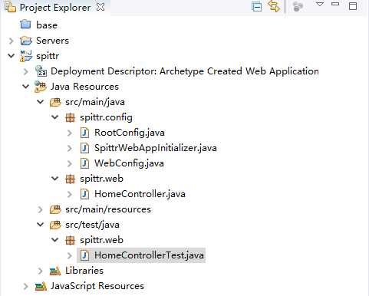Viewport: 369px width, 296px height.
Task: Click spittr.web package icon above HomeControllerTest.java
Action: pyautogui.click(x=70, y=240)
